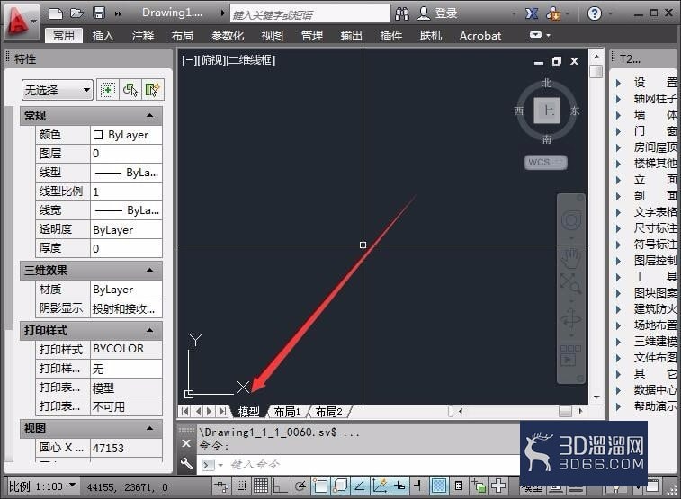This screenshot has width=681, height=499.
Task: Toggle the PICKADD value icon
Action: coord(107,90)
